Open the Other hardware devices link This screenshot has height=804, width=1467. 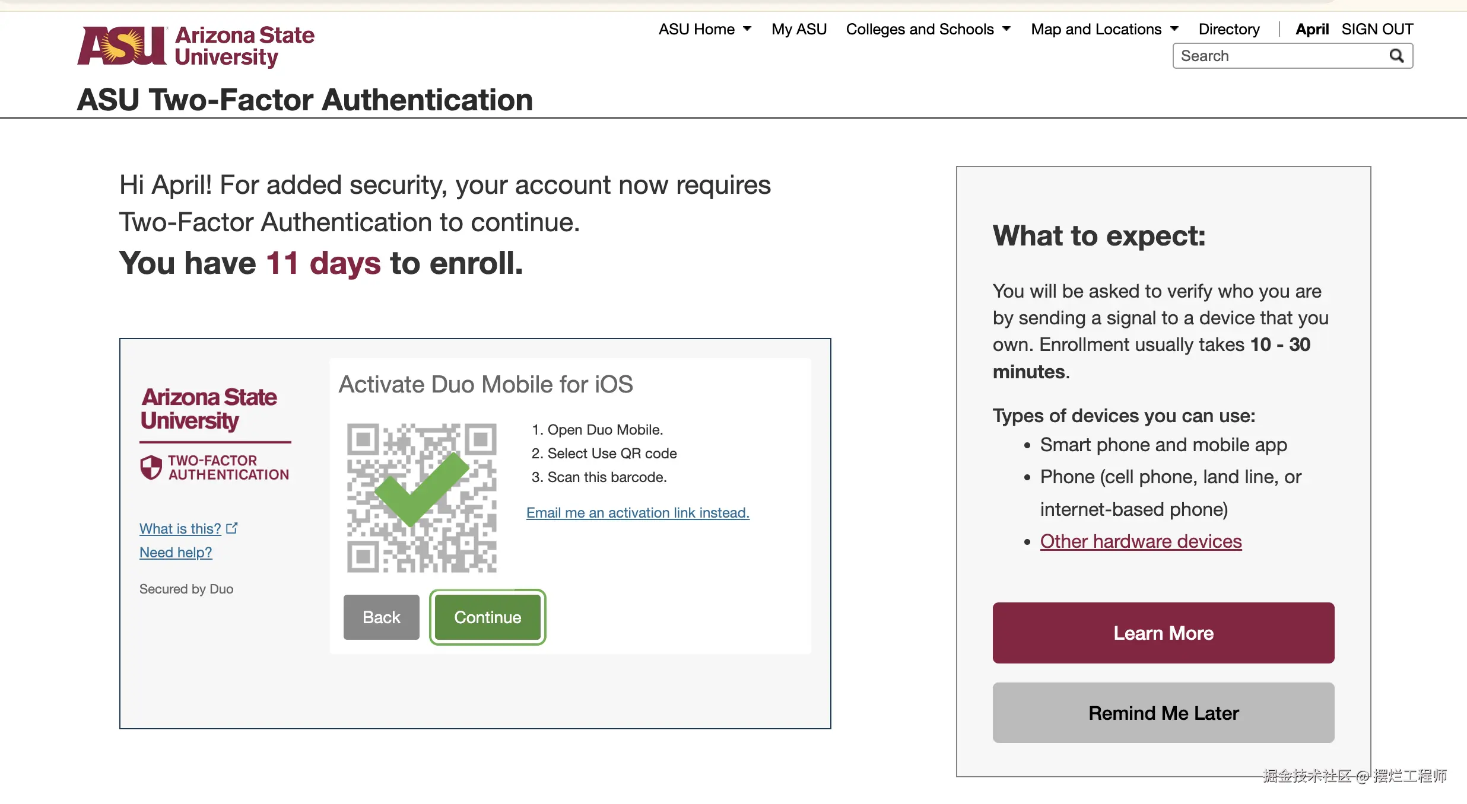tap(1141, 541)
